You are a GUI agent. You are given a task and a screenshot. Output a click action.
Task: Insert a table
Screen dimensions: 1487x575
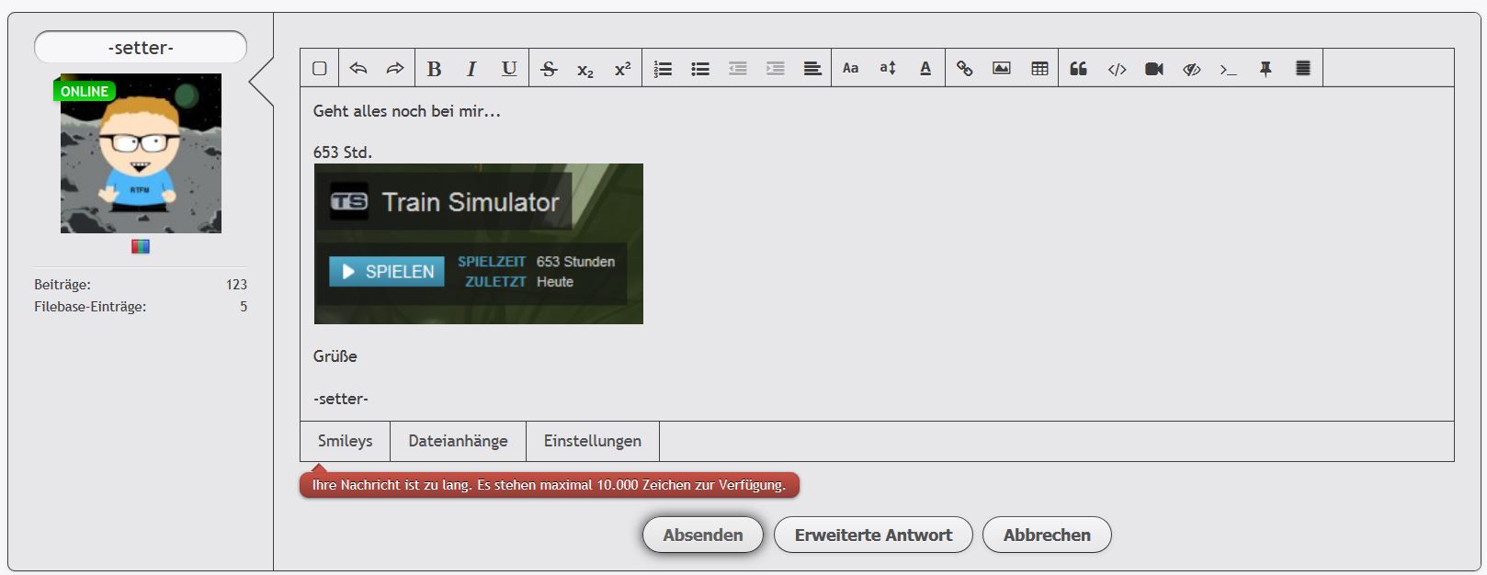pos(1039,68)
